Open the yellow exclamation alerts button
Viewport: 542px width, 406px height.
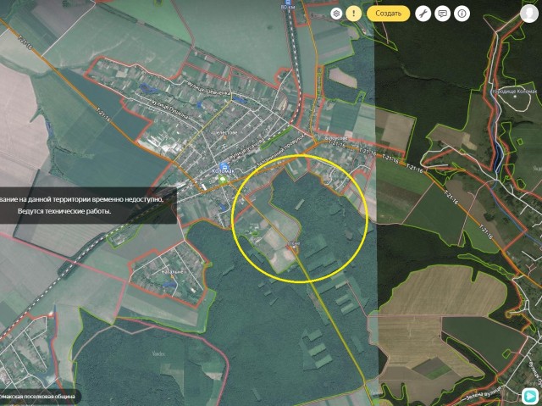pos(354,14)
